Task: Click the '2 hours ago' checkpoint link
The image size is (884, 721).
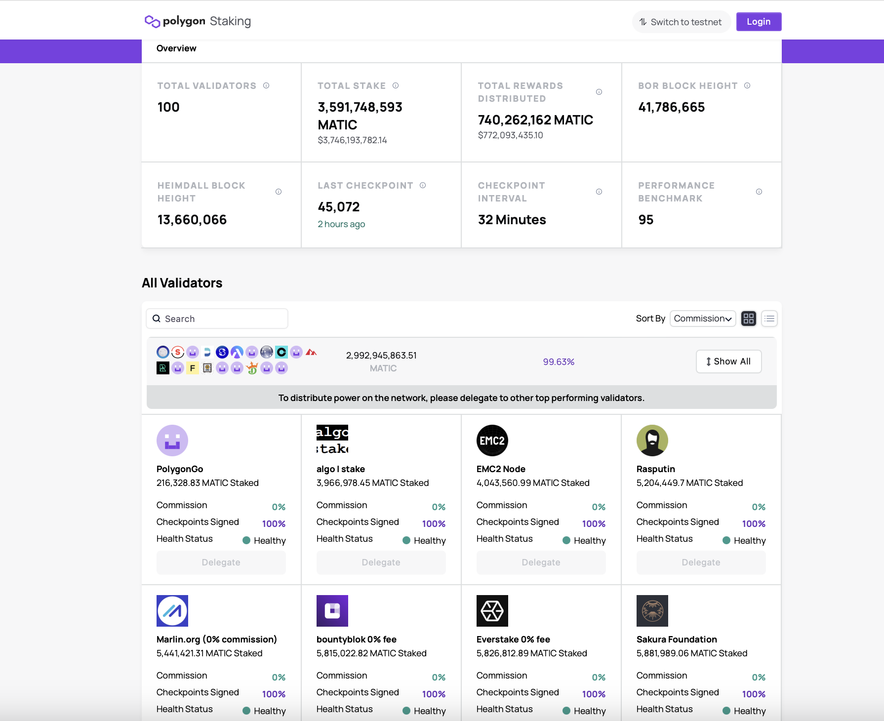Action: (341, 224)
